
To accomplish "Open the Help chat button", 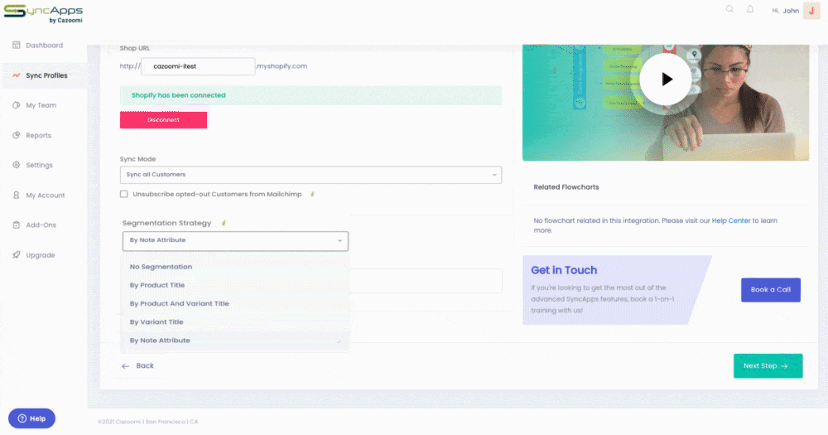I will point(31,418).
